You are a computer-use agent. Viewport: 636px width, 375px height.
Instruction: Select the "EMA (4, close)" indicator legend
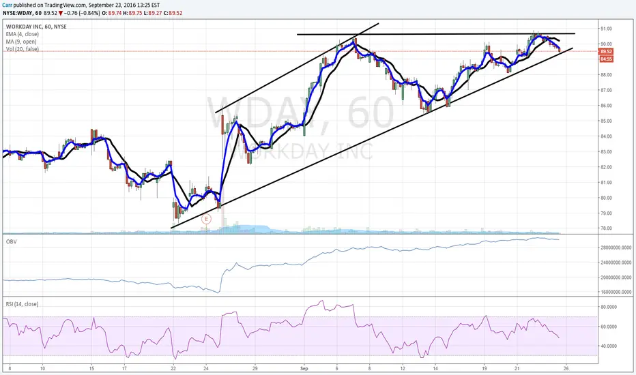point(23,34)
